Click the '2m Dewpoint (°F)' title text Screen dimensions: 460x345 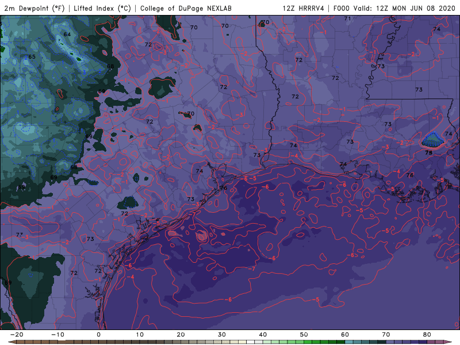pos(34,8)
